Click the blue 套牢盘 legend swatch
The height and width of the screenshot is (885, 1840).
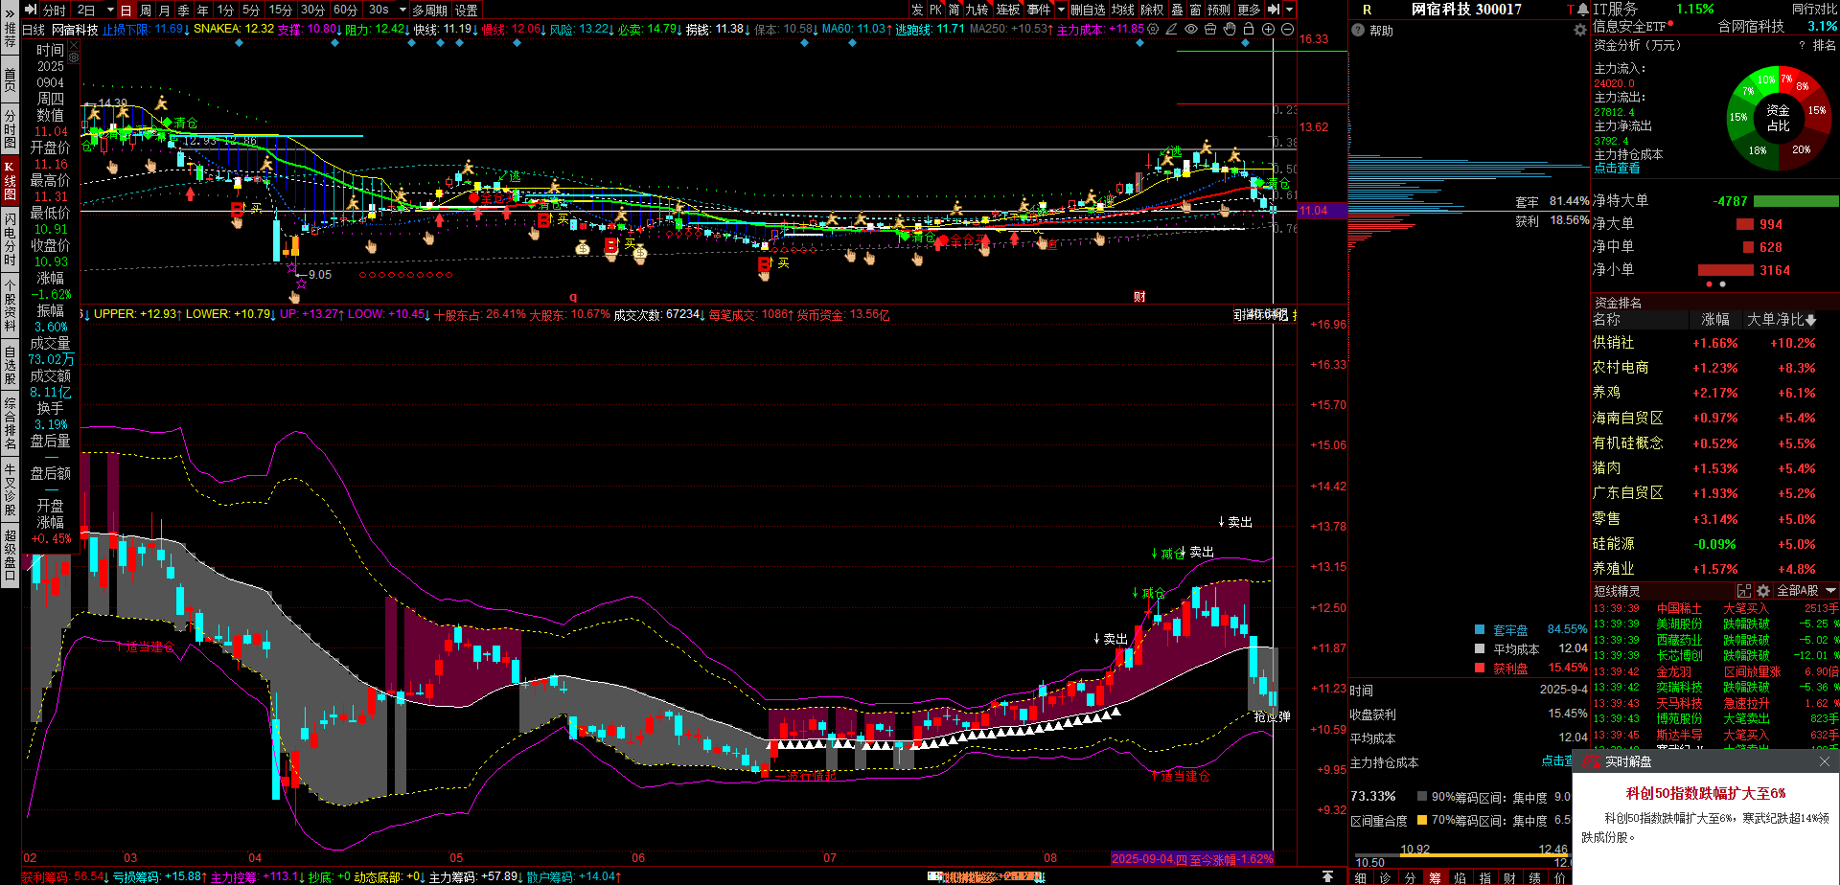[1479, 629]
